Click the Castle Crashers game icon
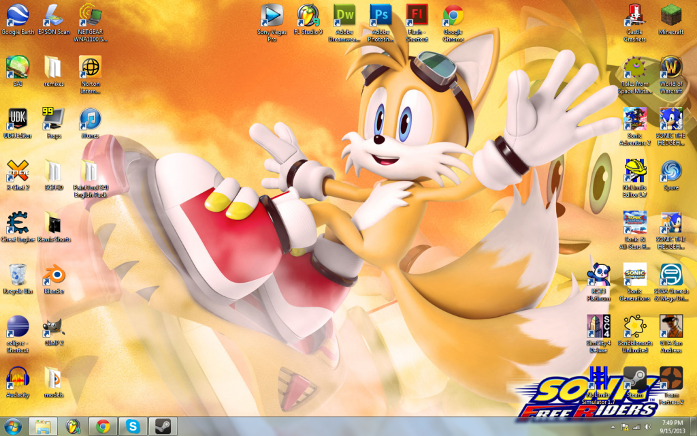The image size is (697, 436). click(x=635, y=23)
